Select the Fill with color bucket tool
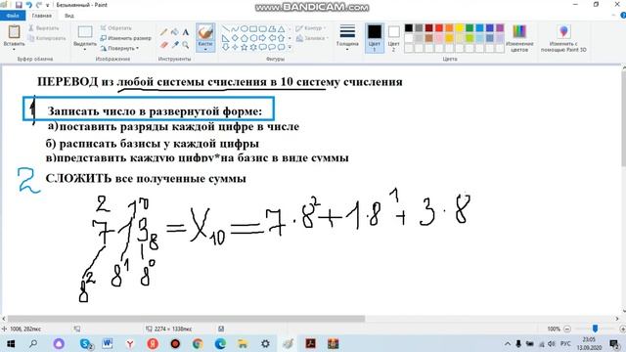 tap(175, 32)
